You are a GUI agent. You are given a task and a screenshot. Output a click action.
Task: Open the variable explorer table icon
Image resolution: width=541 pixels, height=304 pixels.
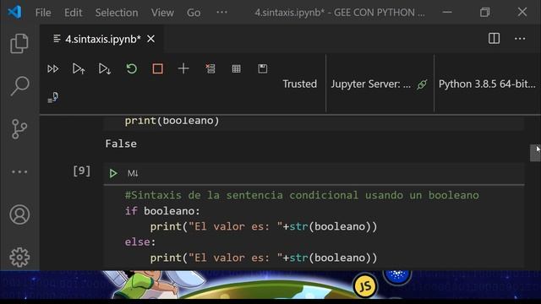pos(237,69)
